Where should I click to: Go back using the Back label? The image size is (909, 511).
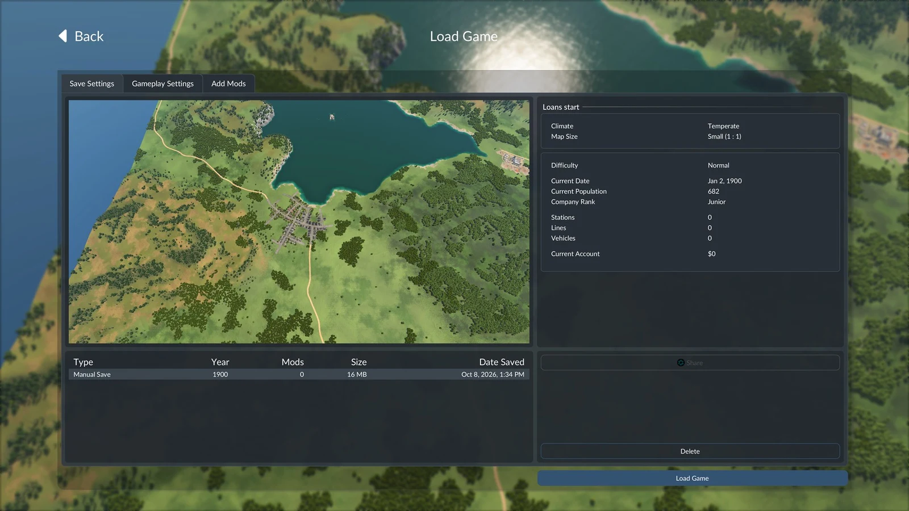tap(89, 36)
